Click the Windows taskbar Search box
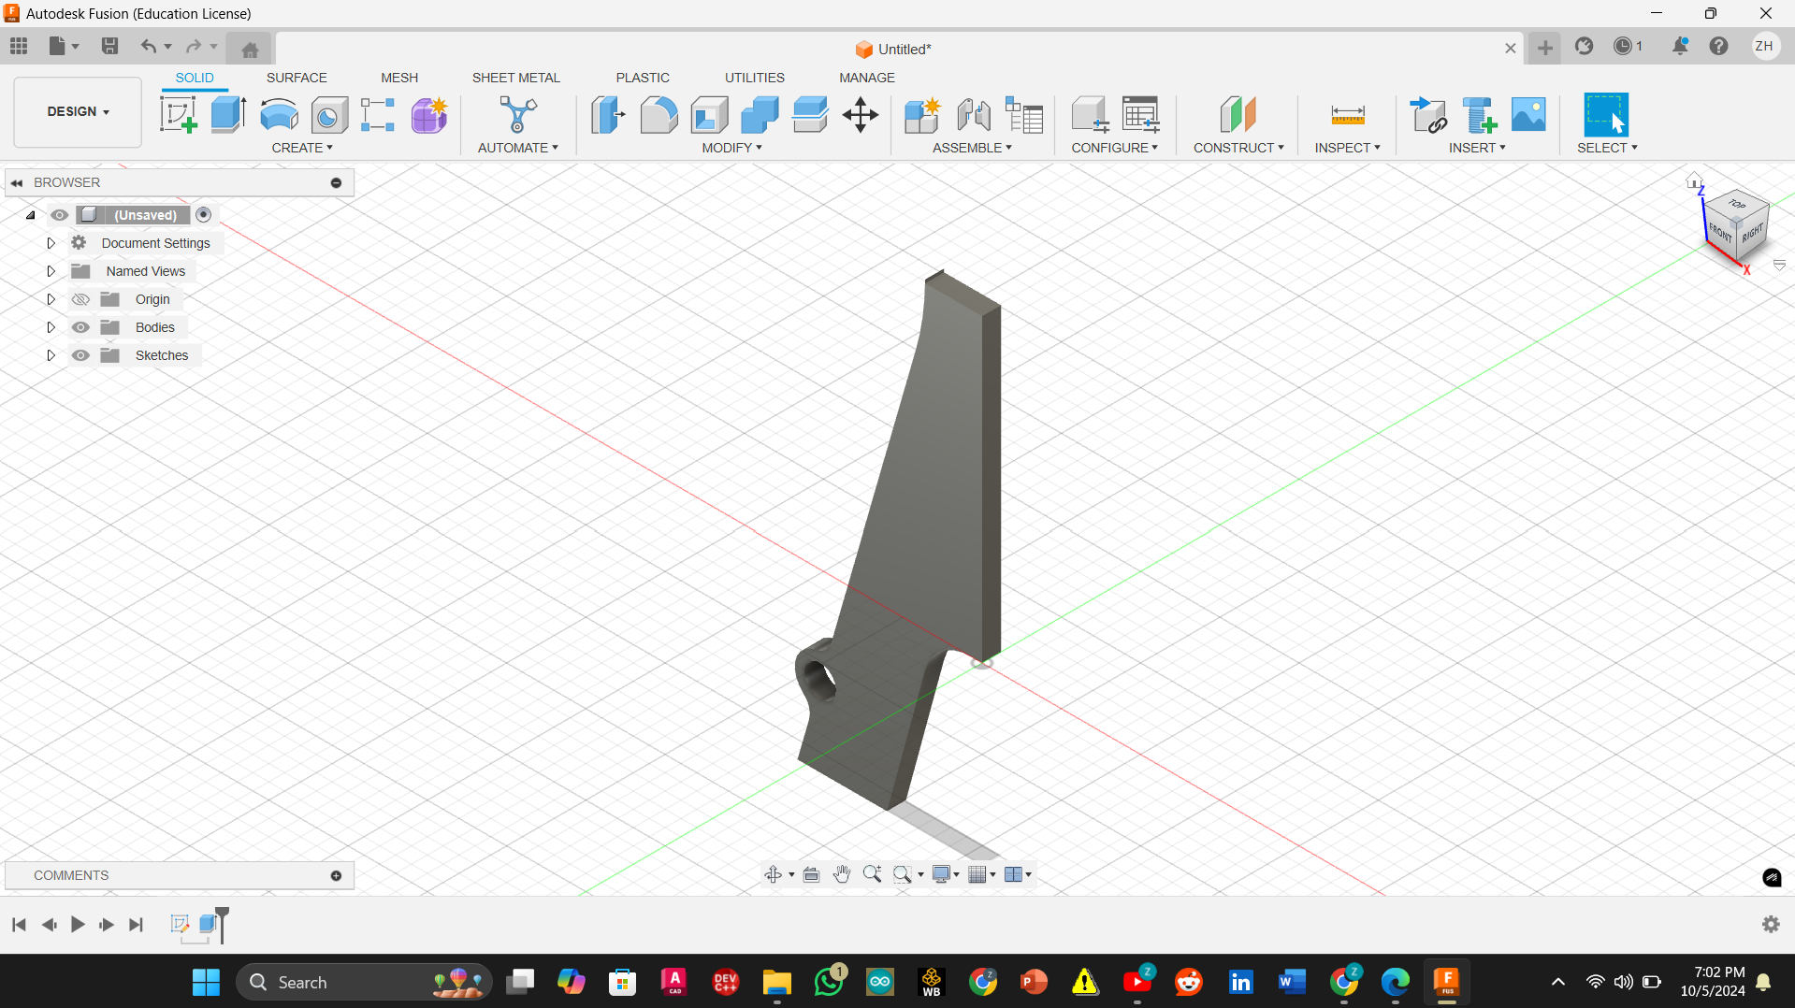This screenshot has width=1795, height=1008. point(365,982)
